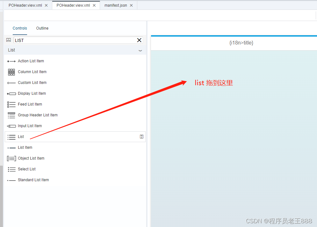Collapse the List category section
This screenshot has width=317, height=227.
click(x=140, y=51)
